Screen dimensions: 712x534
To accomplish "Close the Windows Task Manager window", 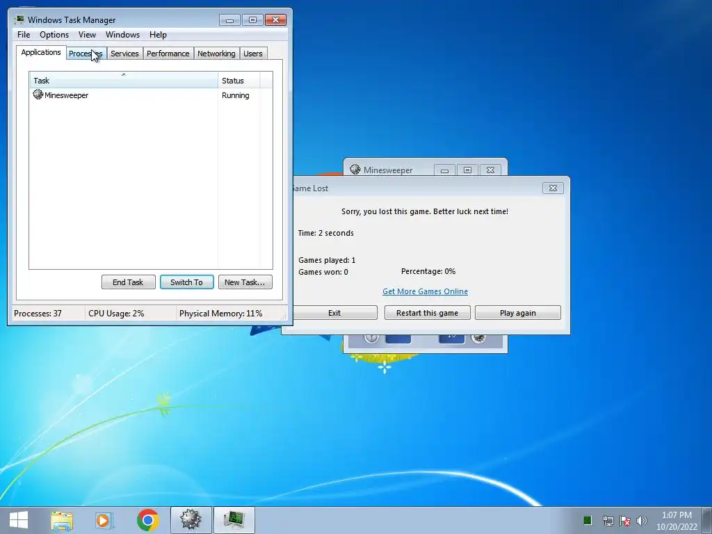I will [275, 20].
